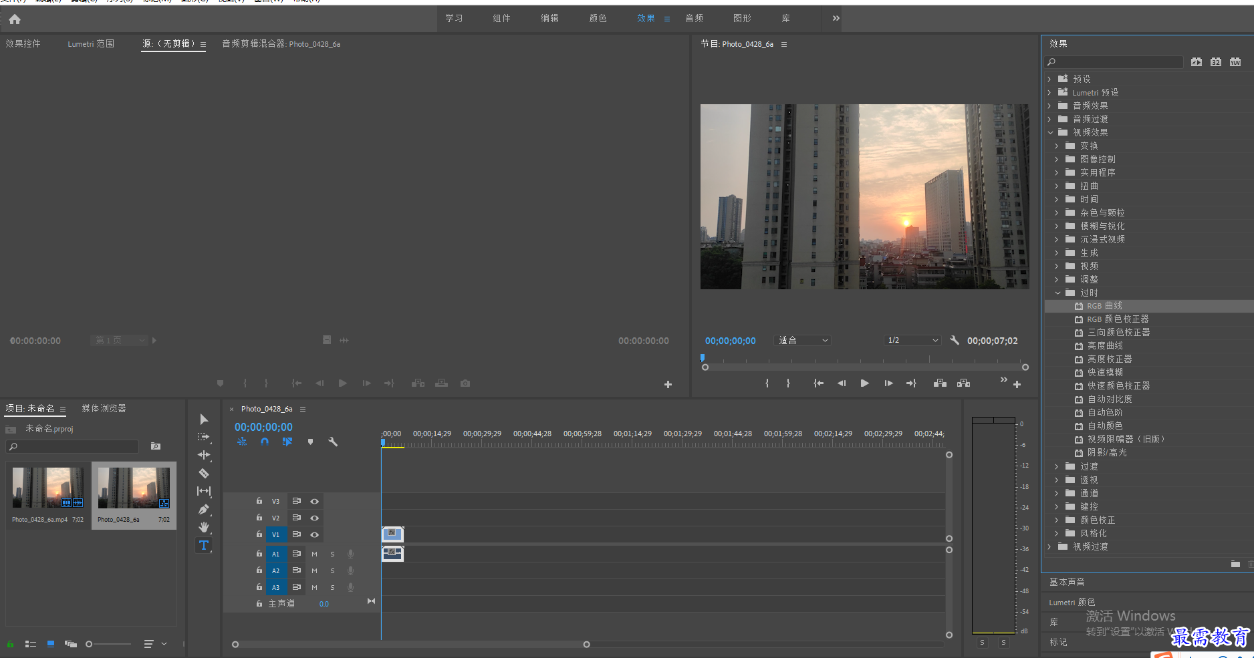Viewport: 1254px width, 658px height.
Task: Filter effects by YUV icon
Action: pos(1235,62)
